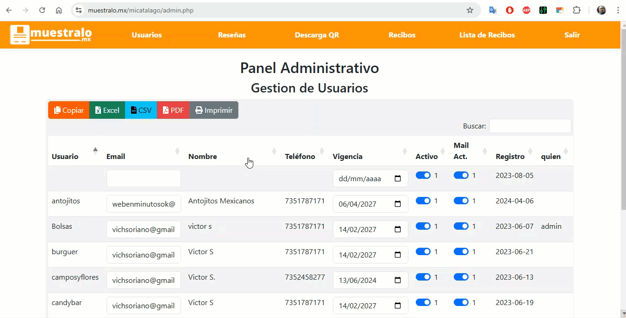Click the ABP adblock extension icon
Screen dimensions: 626x318
[x=526, y=10]
